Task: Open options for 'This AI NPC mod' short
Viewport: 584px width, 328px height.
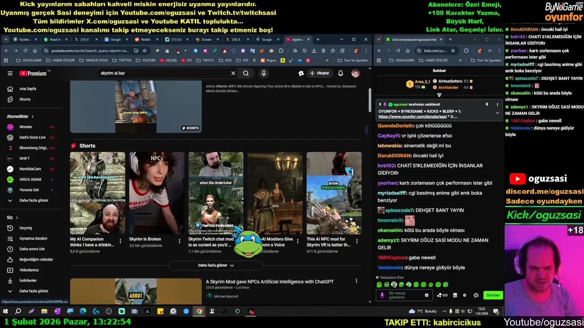Action: 356,241
